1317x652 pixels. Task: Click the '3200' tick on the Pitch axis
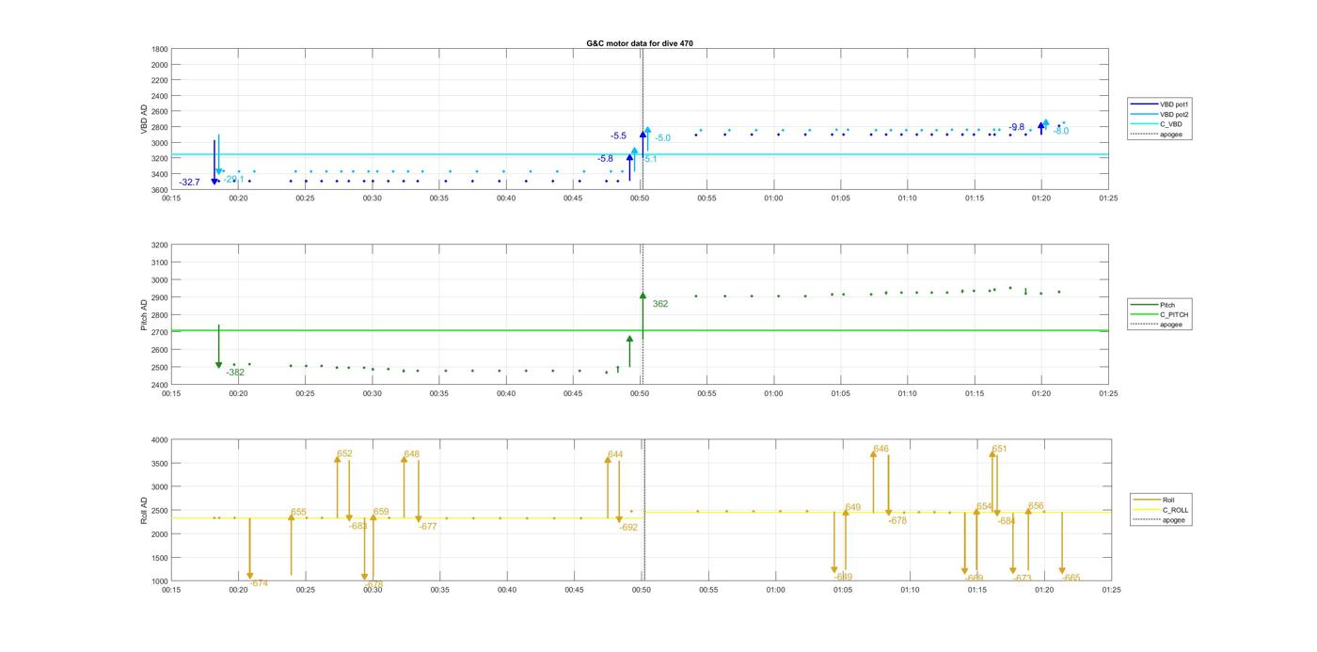(159, 245)
